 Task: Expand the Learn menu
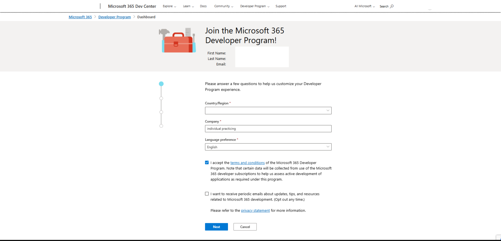[x=188, y=6]
